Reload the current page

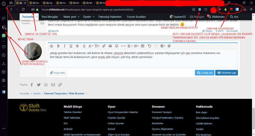23,9
